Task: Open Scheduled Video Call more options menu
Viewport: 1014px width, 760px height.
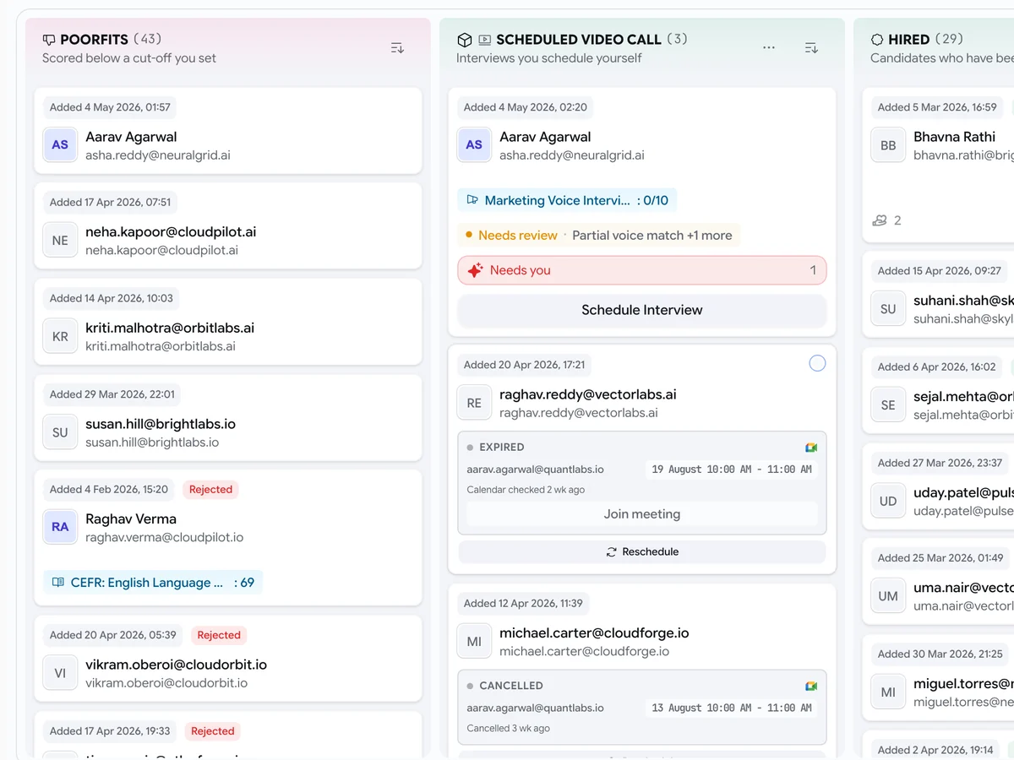Action: click(x=769, y=48)
